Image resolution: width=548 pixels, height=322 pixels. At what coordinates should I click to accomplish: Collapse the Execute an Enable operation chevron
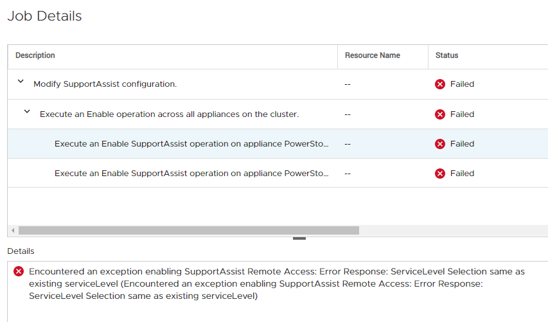[27, 112]
